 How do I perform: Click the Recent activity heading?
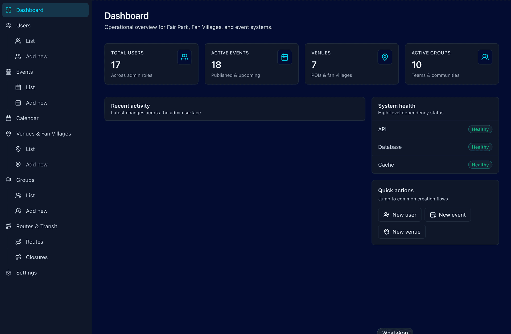point(130,106)
